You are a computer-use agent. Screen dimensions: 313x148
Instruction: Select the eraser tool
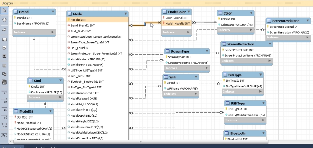[x=5, y=30]
